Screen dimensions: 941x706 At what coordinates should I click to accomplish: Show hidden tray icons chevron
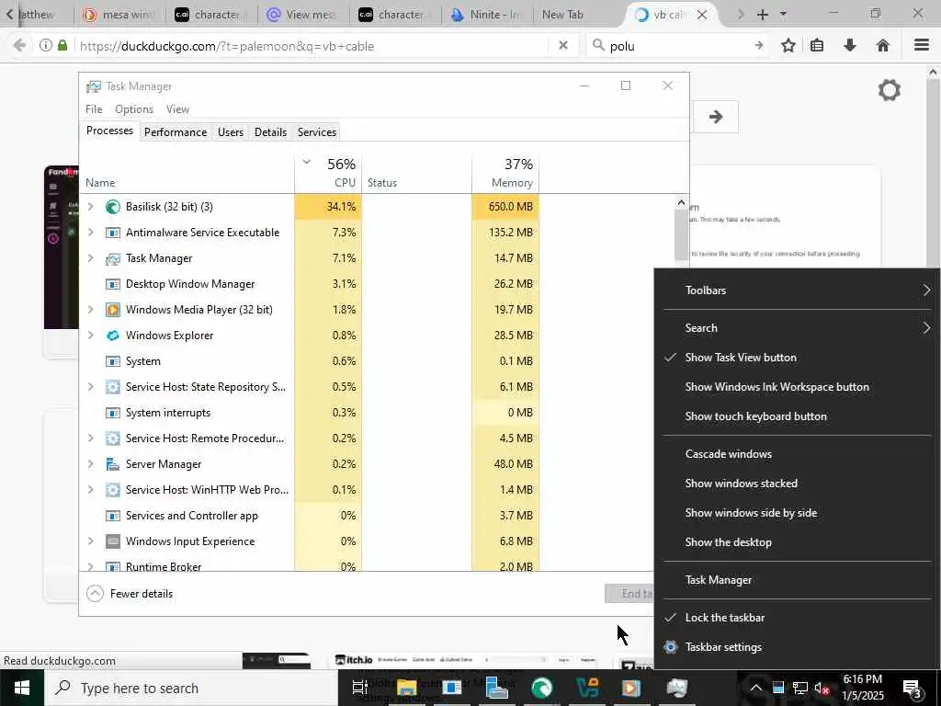pyautogui.click(x=756, y=688)
